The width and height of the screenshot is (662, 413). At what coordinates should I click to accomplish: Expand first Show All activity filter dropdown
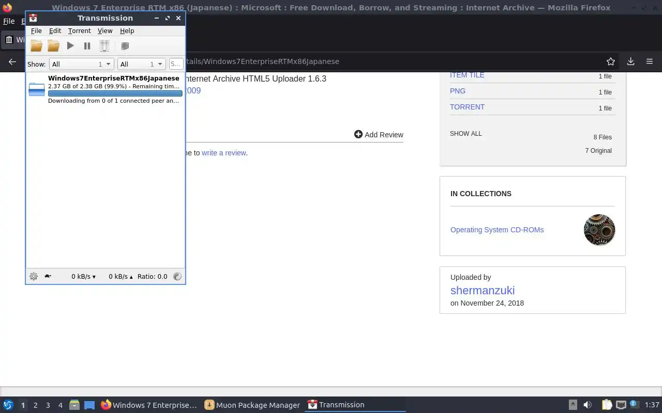[x=81, y=64]
